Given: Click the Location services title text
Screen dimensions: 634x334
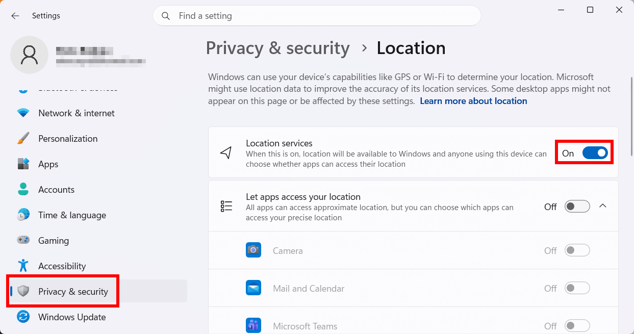Looking at the screenshot, I should tap(279, 143).
